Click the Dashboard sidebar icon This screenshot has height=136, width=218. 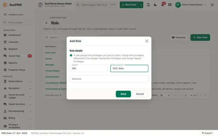[5, 35]
